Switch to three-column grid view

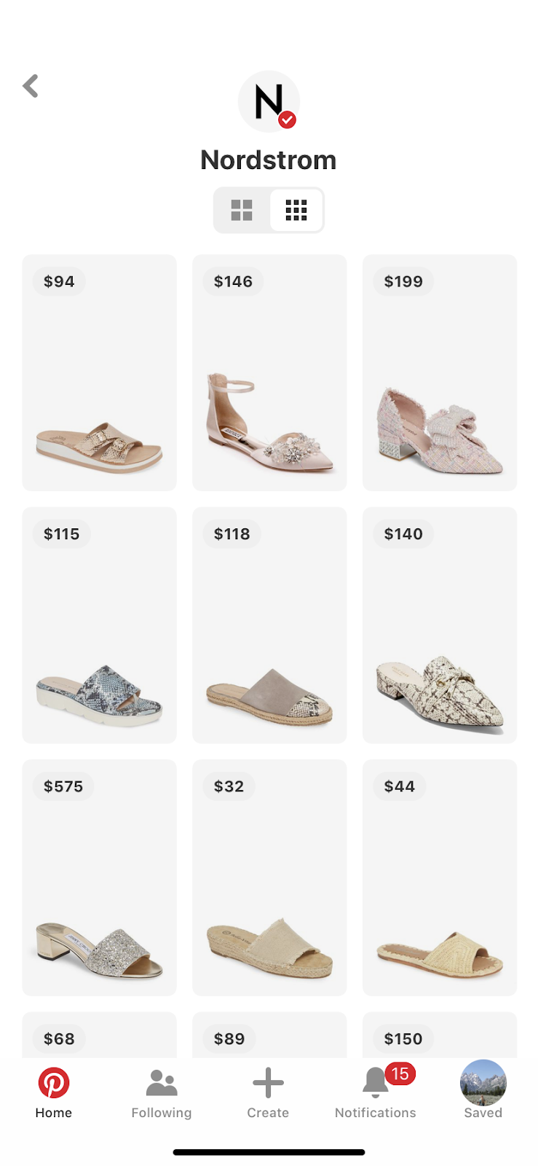pos(296,210)
